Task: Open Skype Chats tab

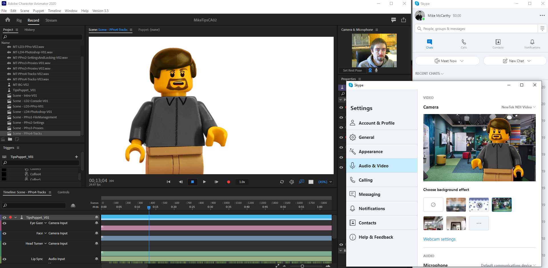Action: (430, 44)
